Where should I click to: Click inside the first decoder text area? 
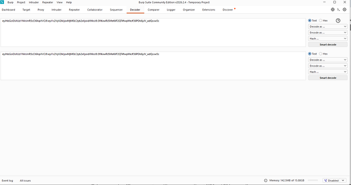tap(153, 32)
